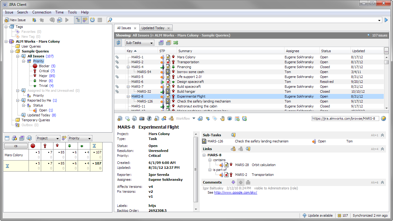393x221 pixels.
Task: Sort the issue table by the Key column
Action: (x=142, y=51)
